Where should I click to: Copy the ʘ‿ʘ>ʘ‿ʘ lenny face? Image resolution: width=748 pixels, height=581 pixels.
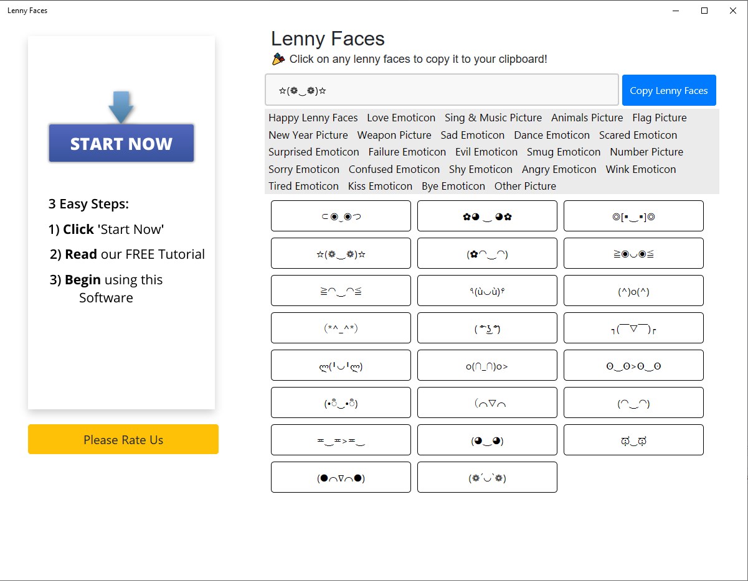point(633,366)
